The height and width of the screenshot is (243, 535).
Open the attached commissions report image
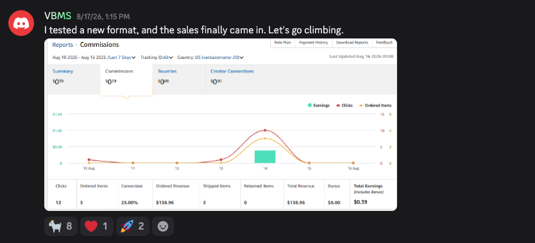pyautogui.click(x=221, y=124)
